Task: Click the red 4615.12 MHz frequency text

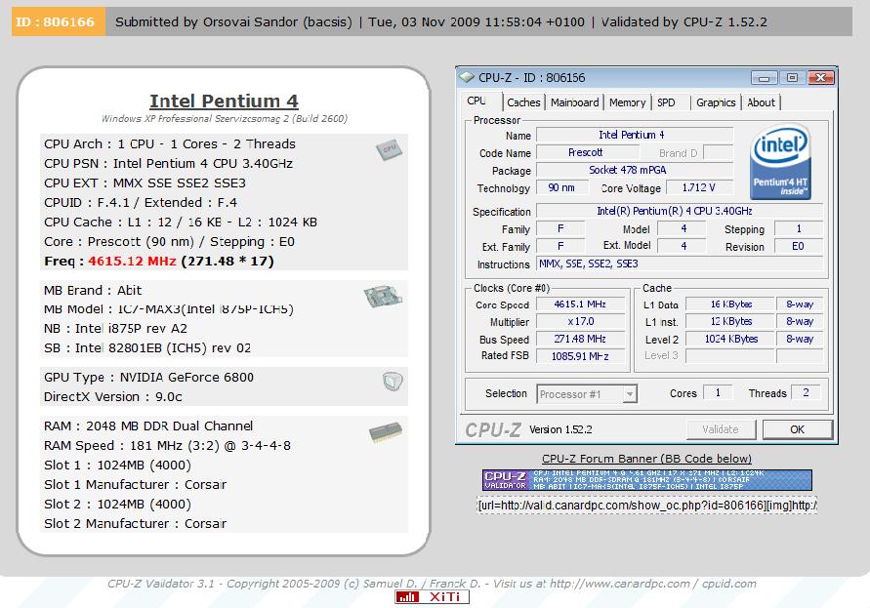Action: 132,262
